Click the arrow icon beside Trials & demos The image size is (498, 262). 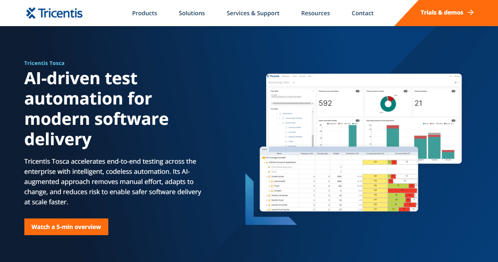471,12
